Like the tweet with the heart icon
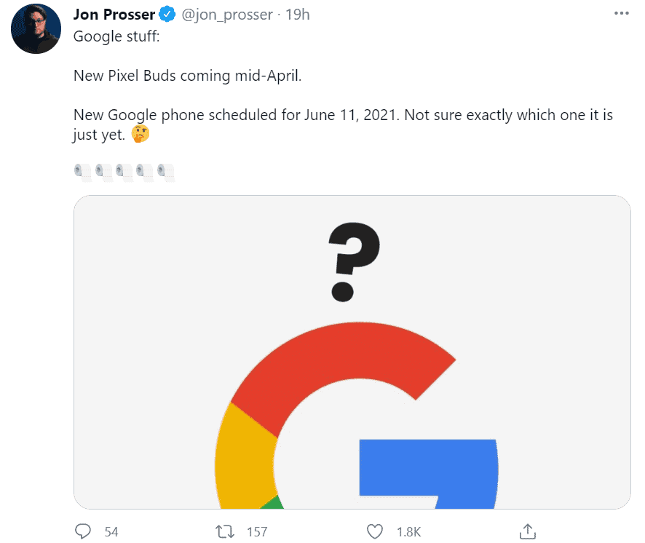The height and width of the screenshot is (543, 645). [x=375, y=531]
